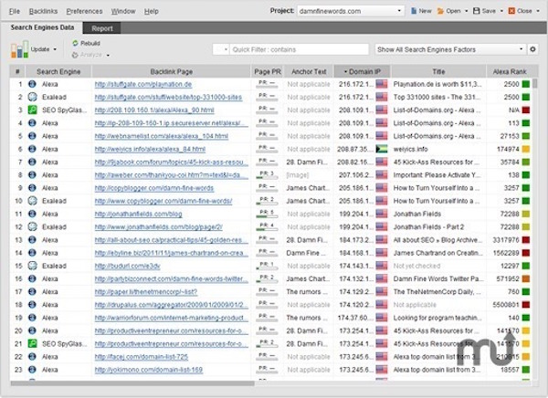The width and height of the screenshot is (548, 398).
Task: Click SEO SpyGlass icon in row 3
Action: (32, 110)
